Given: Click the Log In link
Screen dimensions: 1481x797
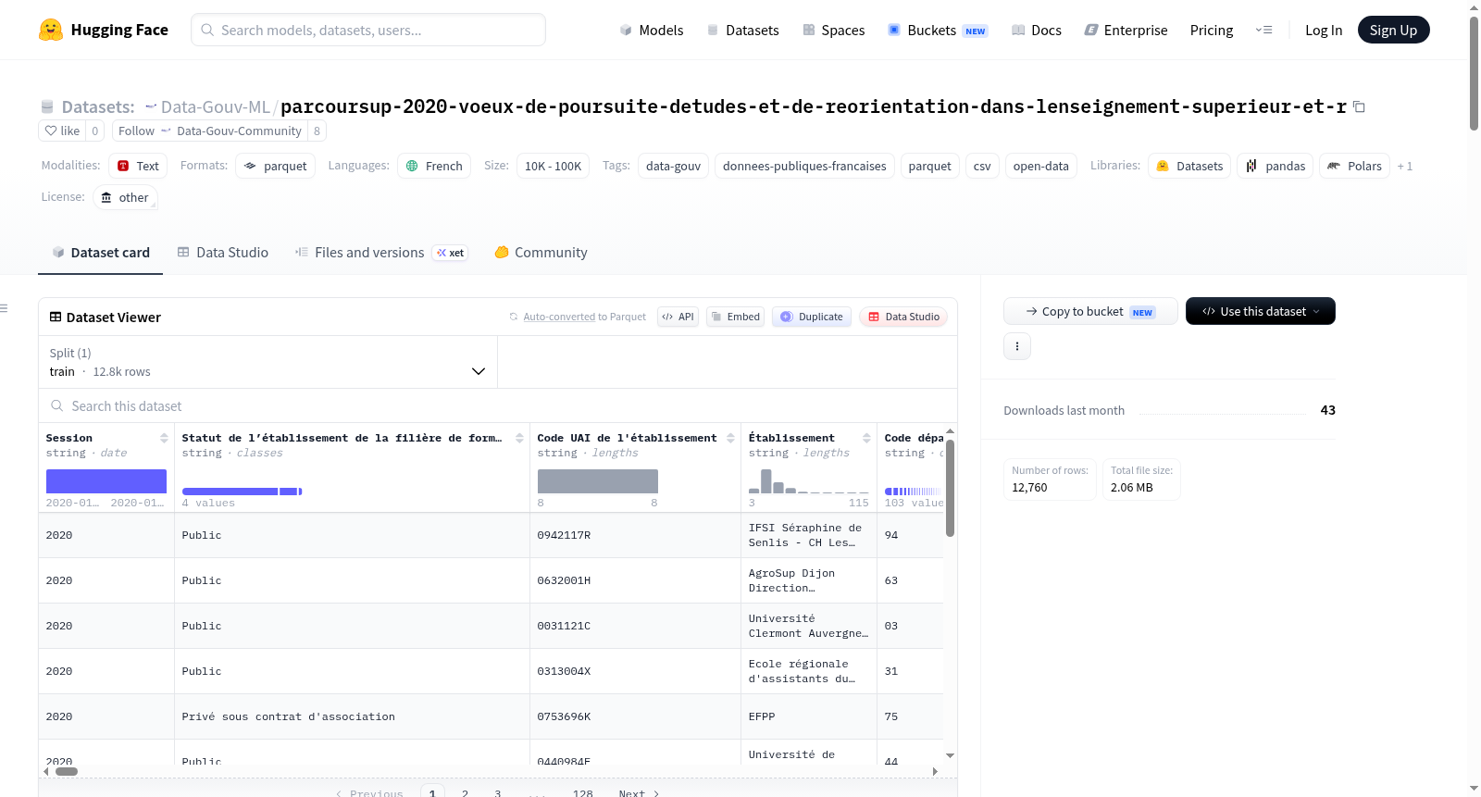Looking at the screenshot, I should pyautogui.click(x=1323, y=30).
